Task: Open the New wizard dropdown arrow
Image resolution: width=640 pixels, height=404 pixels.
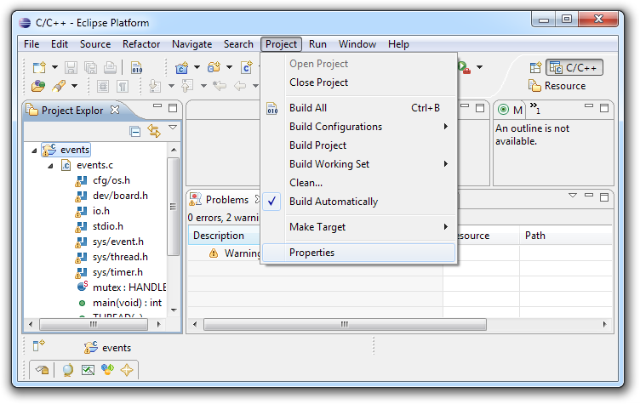Action: coord(54,67)
